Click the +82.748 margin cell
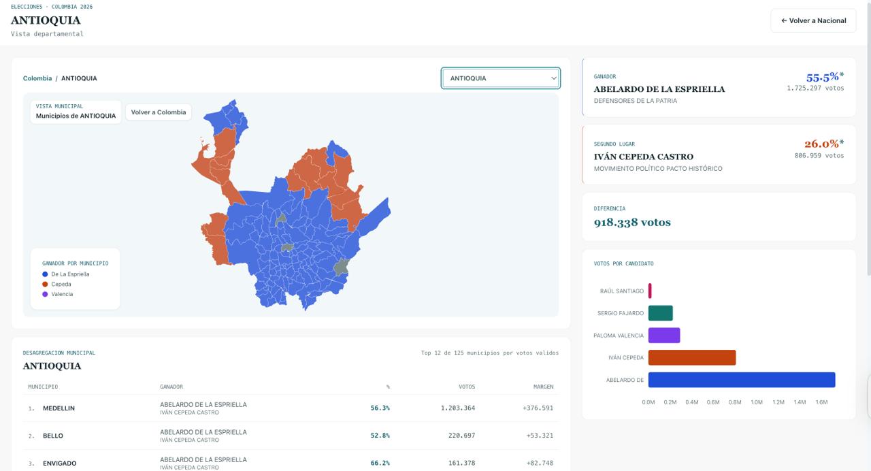This screenshot has height=471, width=871. click(540, 464)
